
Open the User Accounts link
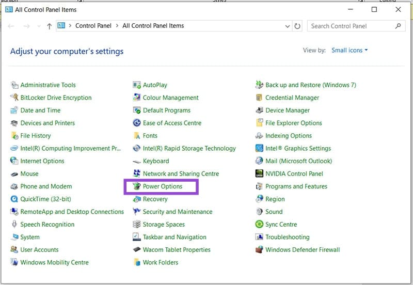click(39, 250)
